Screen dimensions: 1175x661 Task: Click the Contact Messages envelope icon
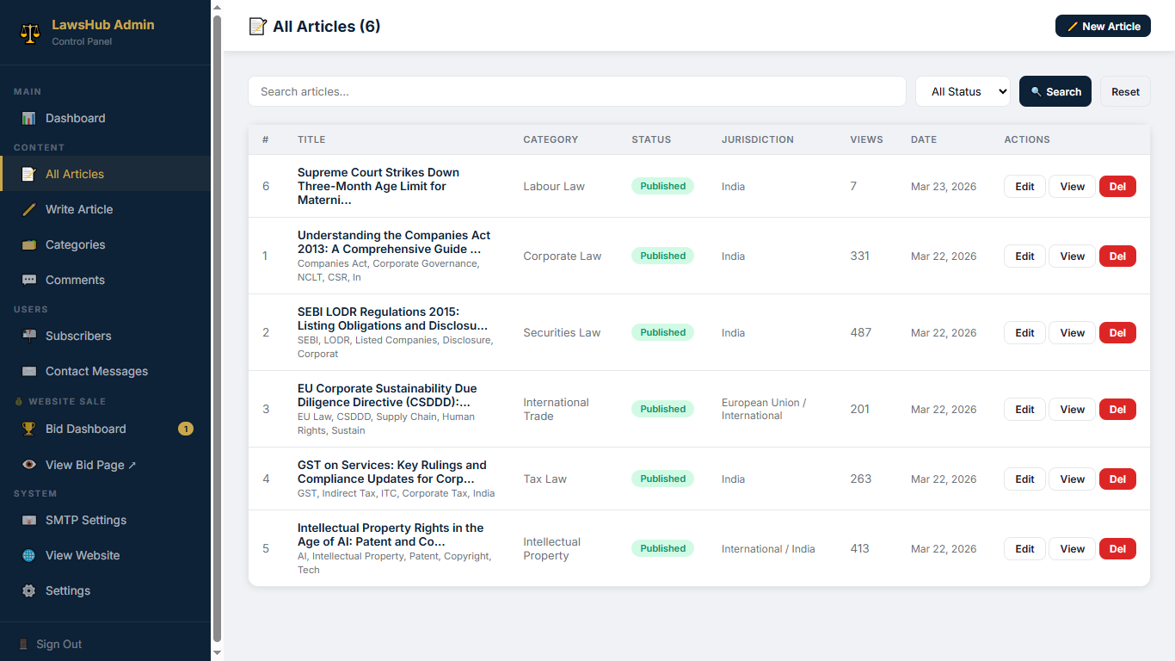coord(29,371)
